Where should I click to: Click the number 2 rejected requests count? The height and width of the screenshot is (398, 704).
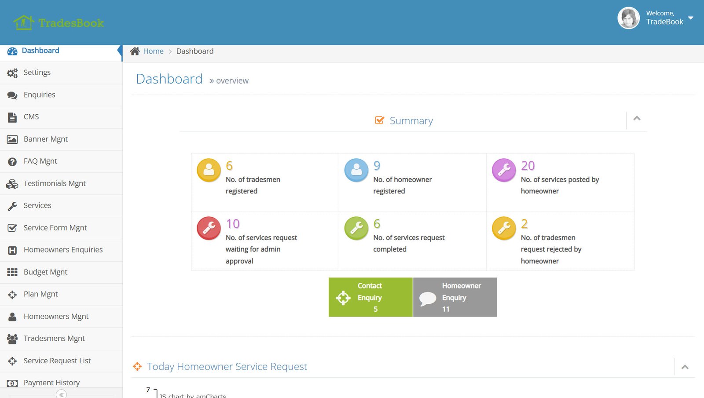524,224
